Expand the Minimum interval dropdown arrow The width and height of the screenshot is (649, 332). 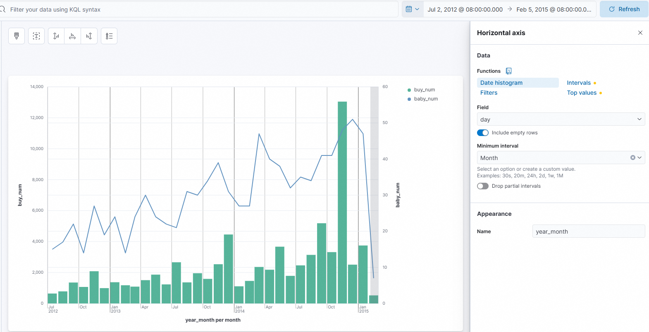[x=639, y=158]
